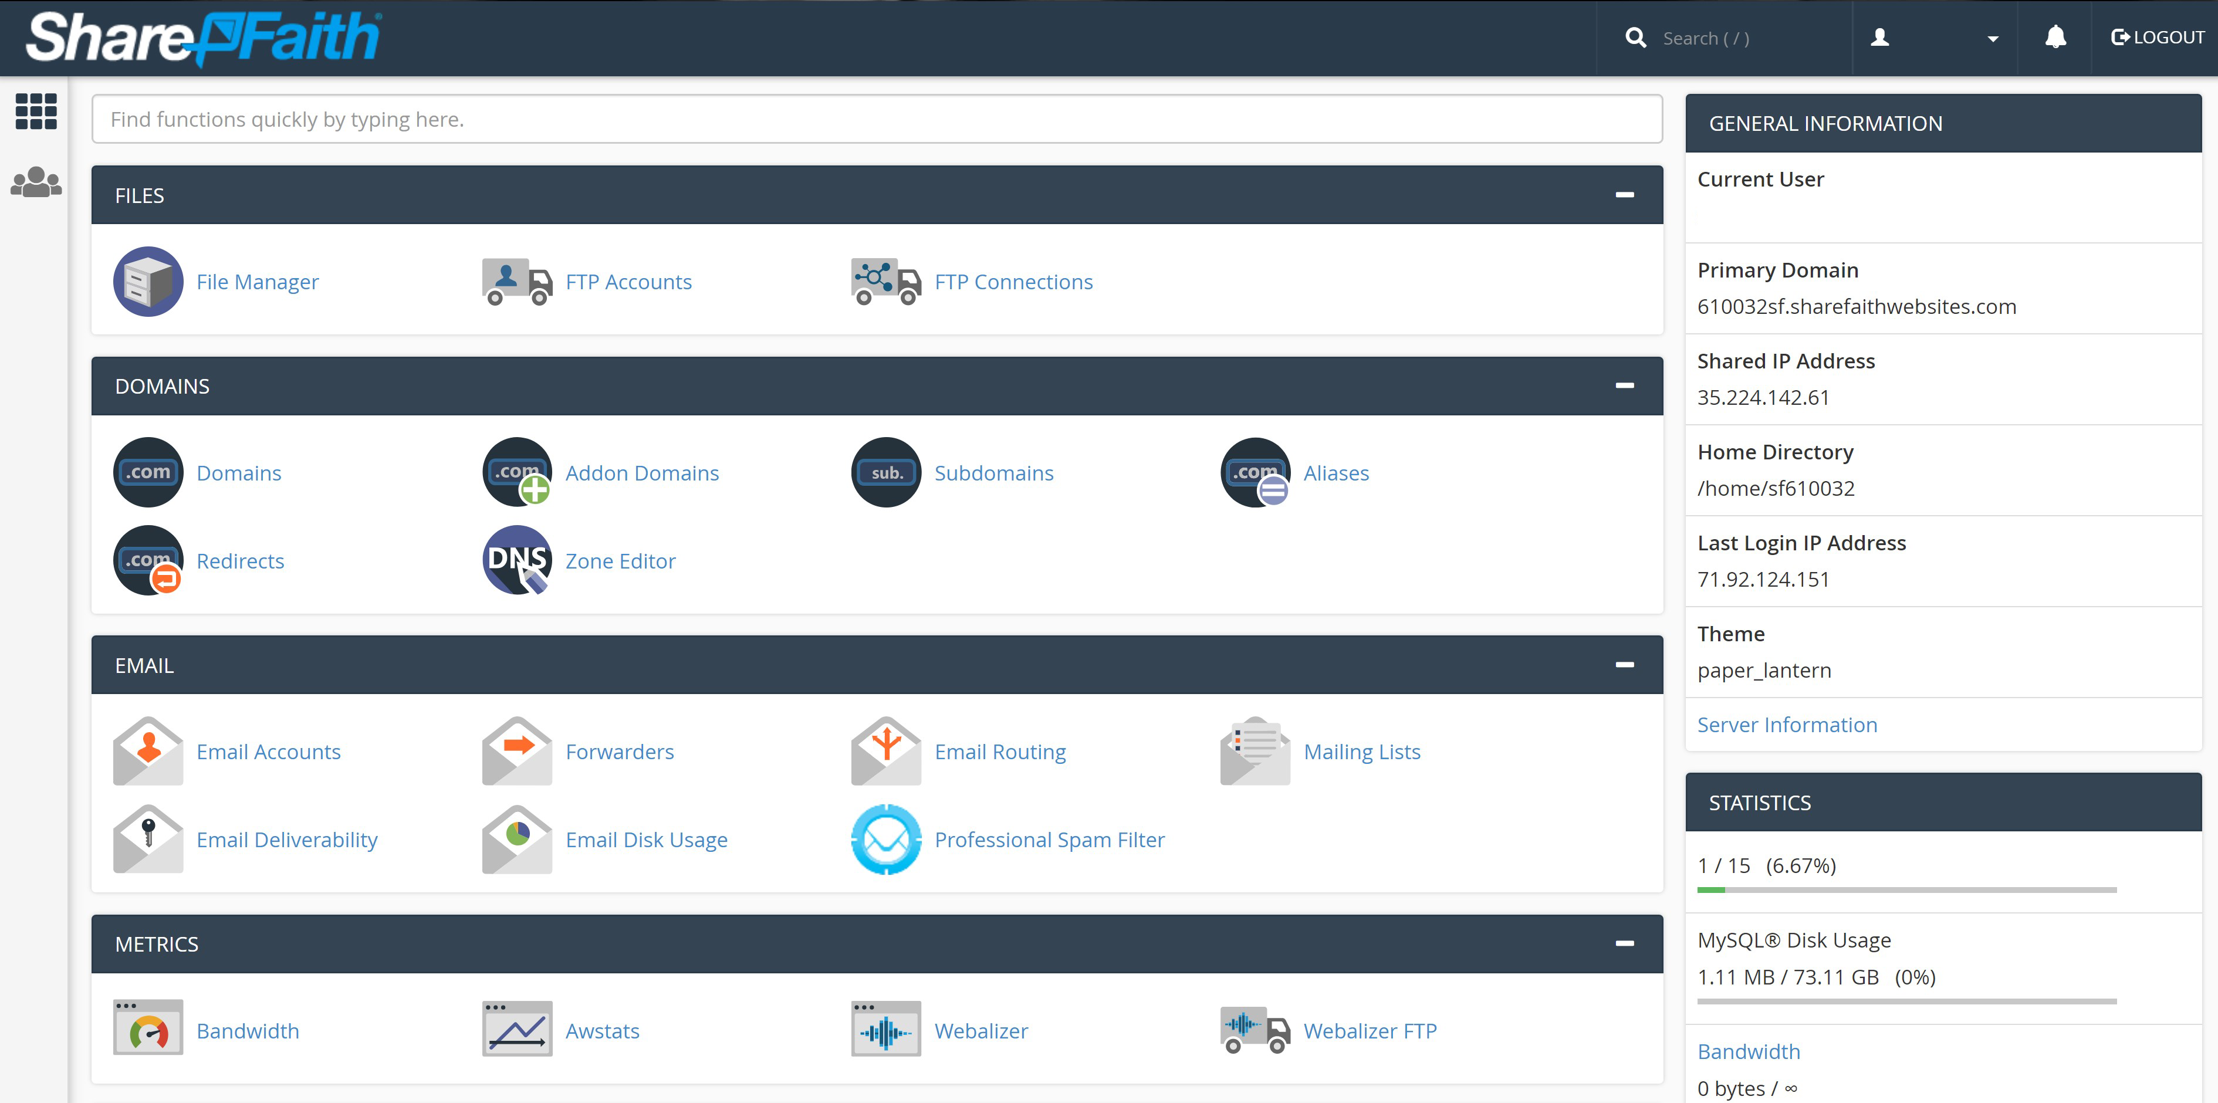Click the Email Disk Usage icon
Image resolution: width=2218 pixels, height=1103 pixels.
point(516,840)
